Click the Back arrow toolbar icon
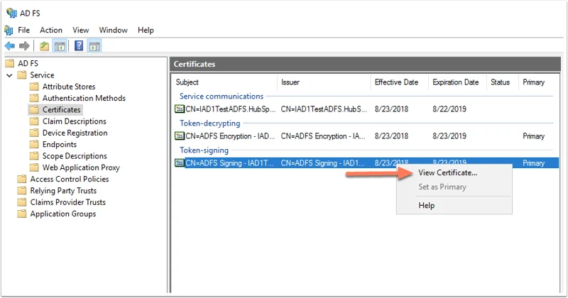The image size is (568, 298). pyautogui.click(x=10, y=46)
